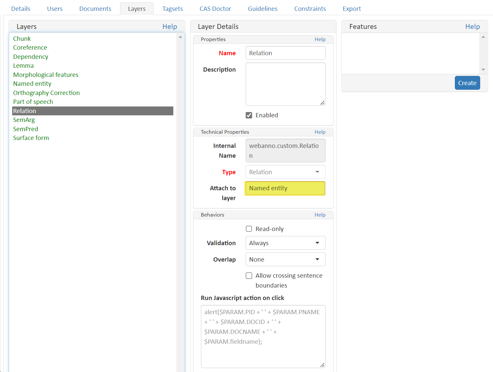Image resolution: width=493 pixels, height=372 pixels.
Task: Switch to the Guidelines tab
Action: pyautogui.click(x=262, y=9)
